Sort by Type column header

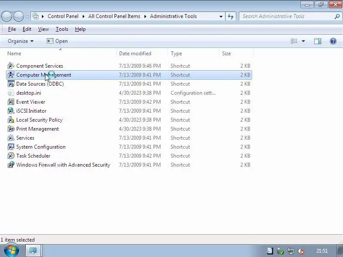pyautogui.click(x=194, y=53)
